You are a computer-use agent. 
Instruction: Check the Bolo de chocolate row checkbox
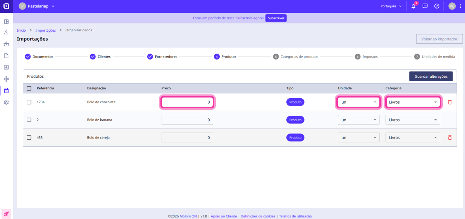(29, 102)
